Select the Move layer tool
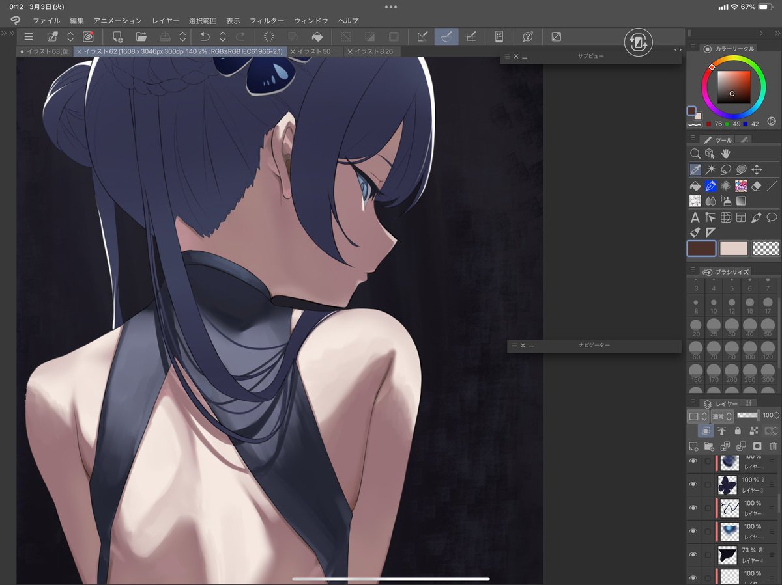Viewport: 782px width, 585px height. tap(757, 170)
